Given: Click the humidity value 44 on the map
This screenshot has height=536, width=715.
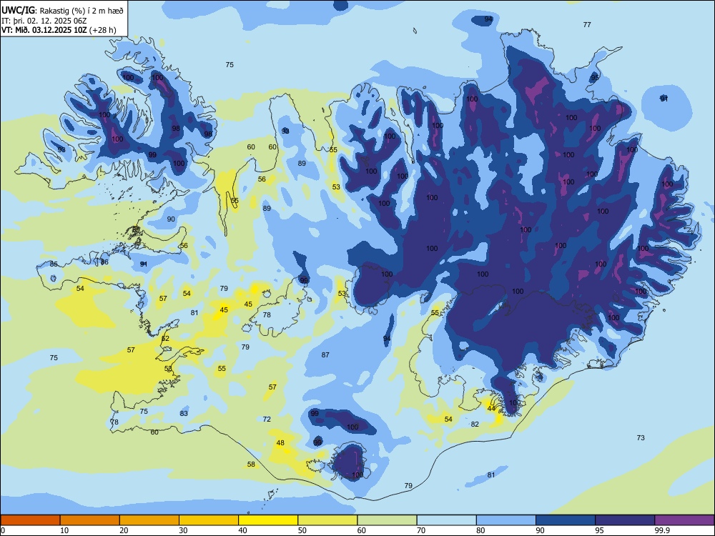Looking at the screenshot, I should 491,408.
